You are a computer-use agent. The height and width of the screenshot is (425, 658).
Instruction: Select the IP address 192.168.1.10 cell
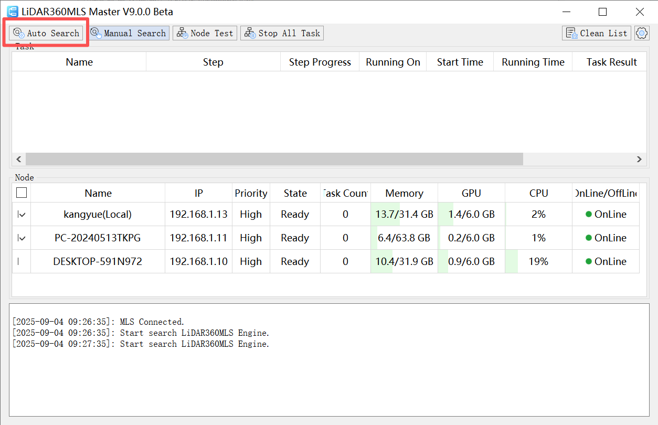[x=198, y=261]
